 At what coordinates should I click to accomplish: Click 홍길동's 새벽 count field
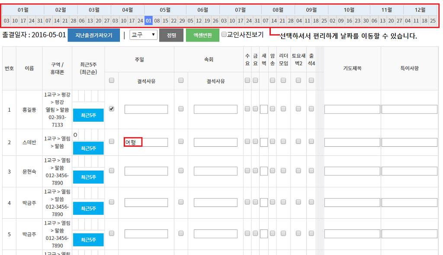pyautogui.click(x=263, y=110)
